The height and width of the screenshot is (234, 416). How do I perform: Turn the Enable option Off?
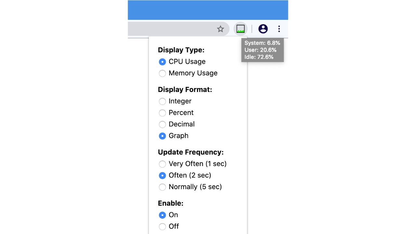pyautogui.click(x=162, y=227)
